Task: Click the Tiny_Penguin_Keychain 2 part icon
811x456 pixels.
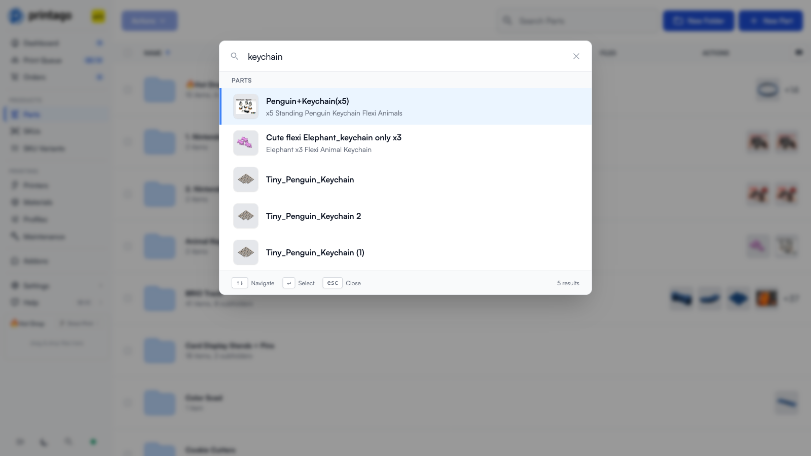Action: [246, 216]
